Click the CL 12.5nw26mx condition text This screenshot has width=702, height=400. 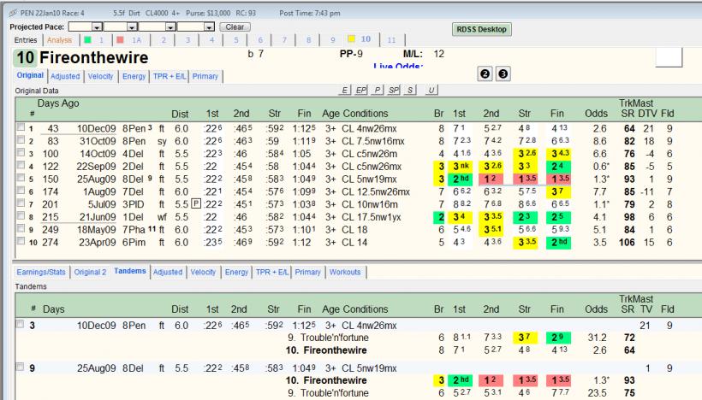(x=376, y=191)
